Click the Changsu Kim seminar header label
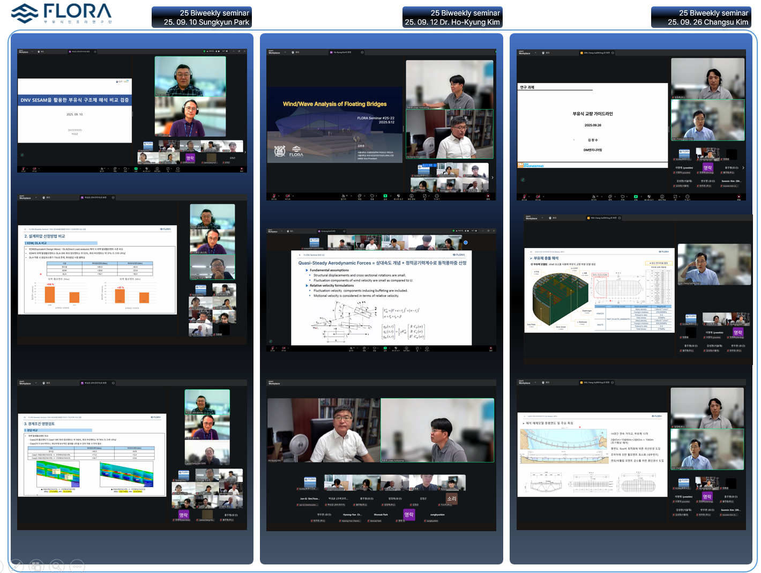 click(x=701, y=17)
